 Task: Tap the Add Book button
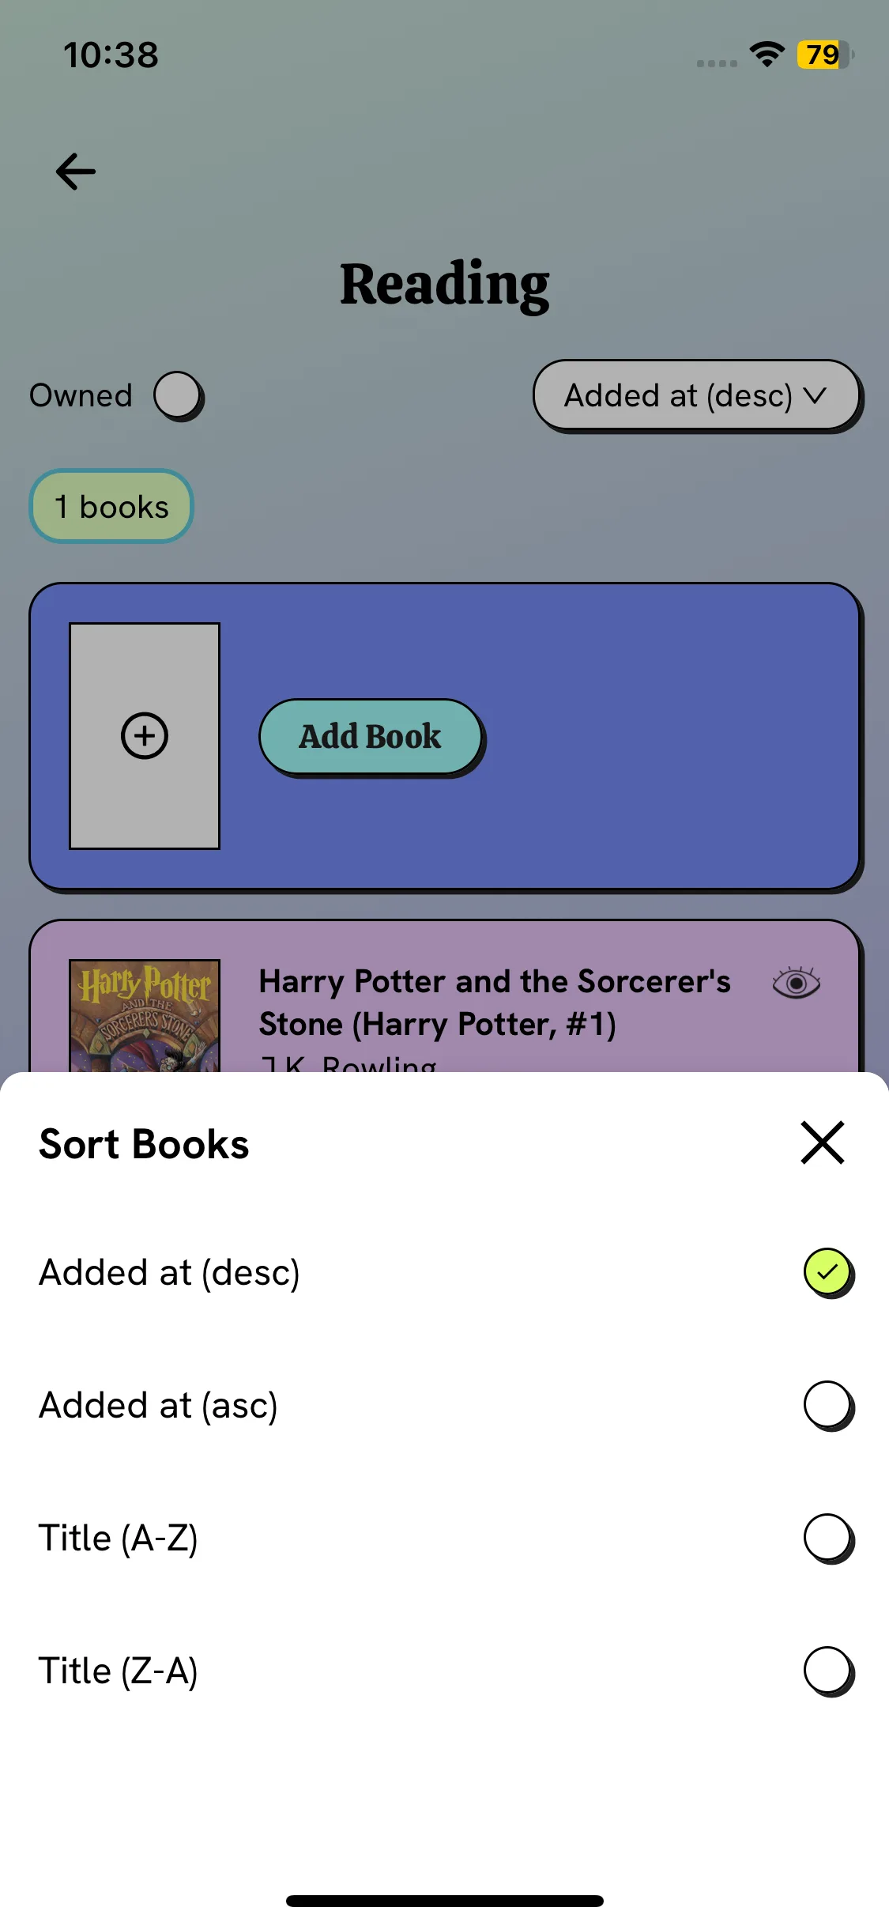point(371,737)
